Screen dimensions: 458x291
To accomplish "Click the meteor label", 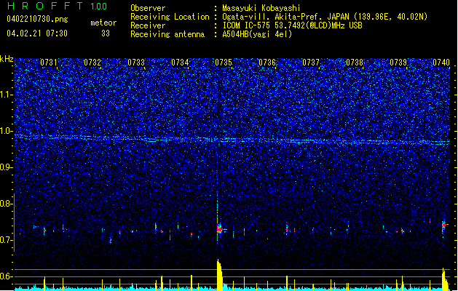I will pos(103,23).
